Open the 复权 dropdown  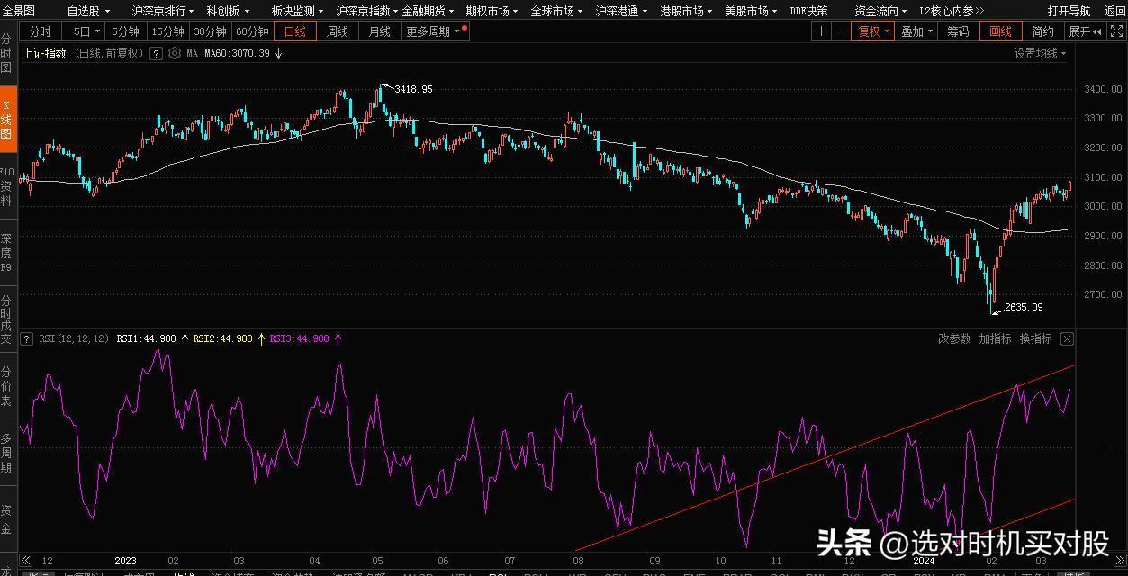(x=873, y=31)
